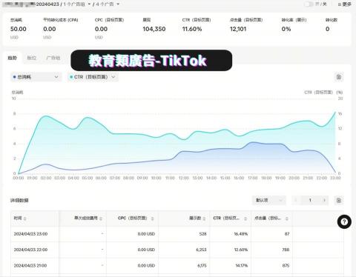The width and height of the screenshot is (356, 277).
Task: Click the 总消耗 value 50.00
Action: [x=19, y=29]
